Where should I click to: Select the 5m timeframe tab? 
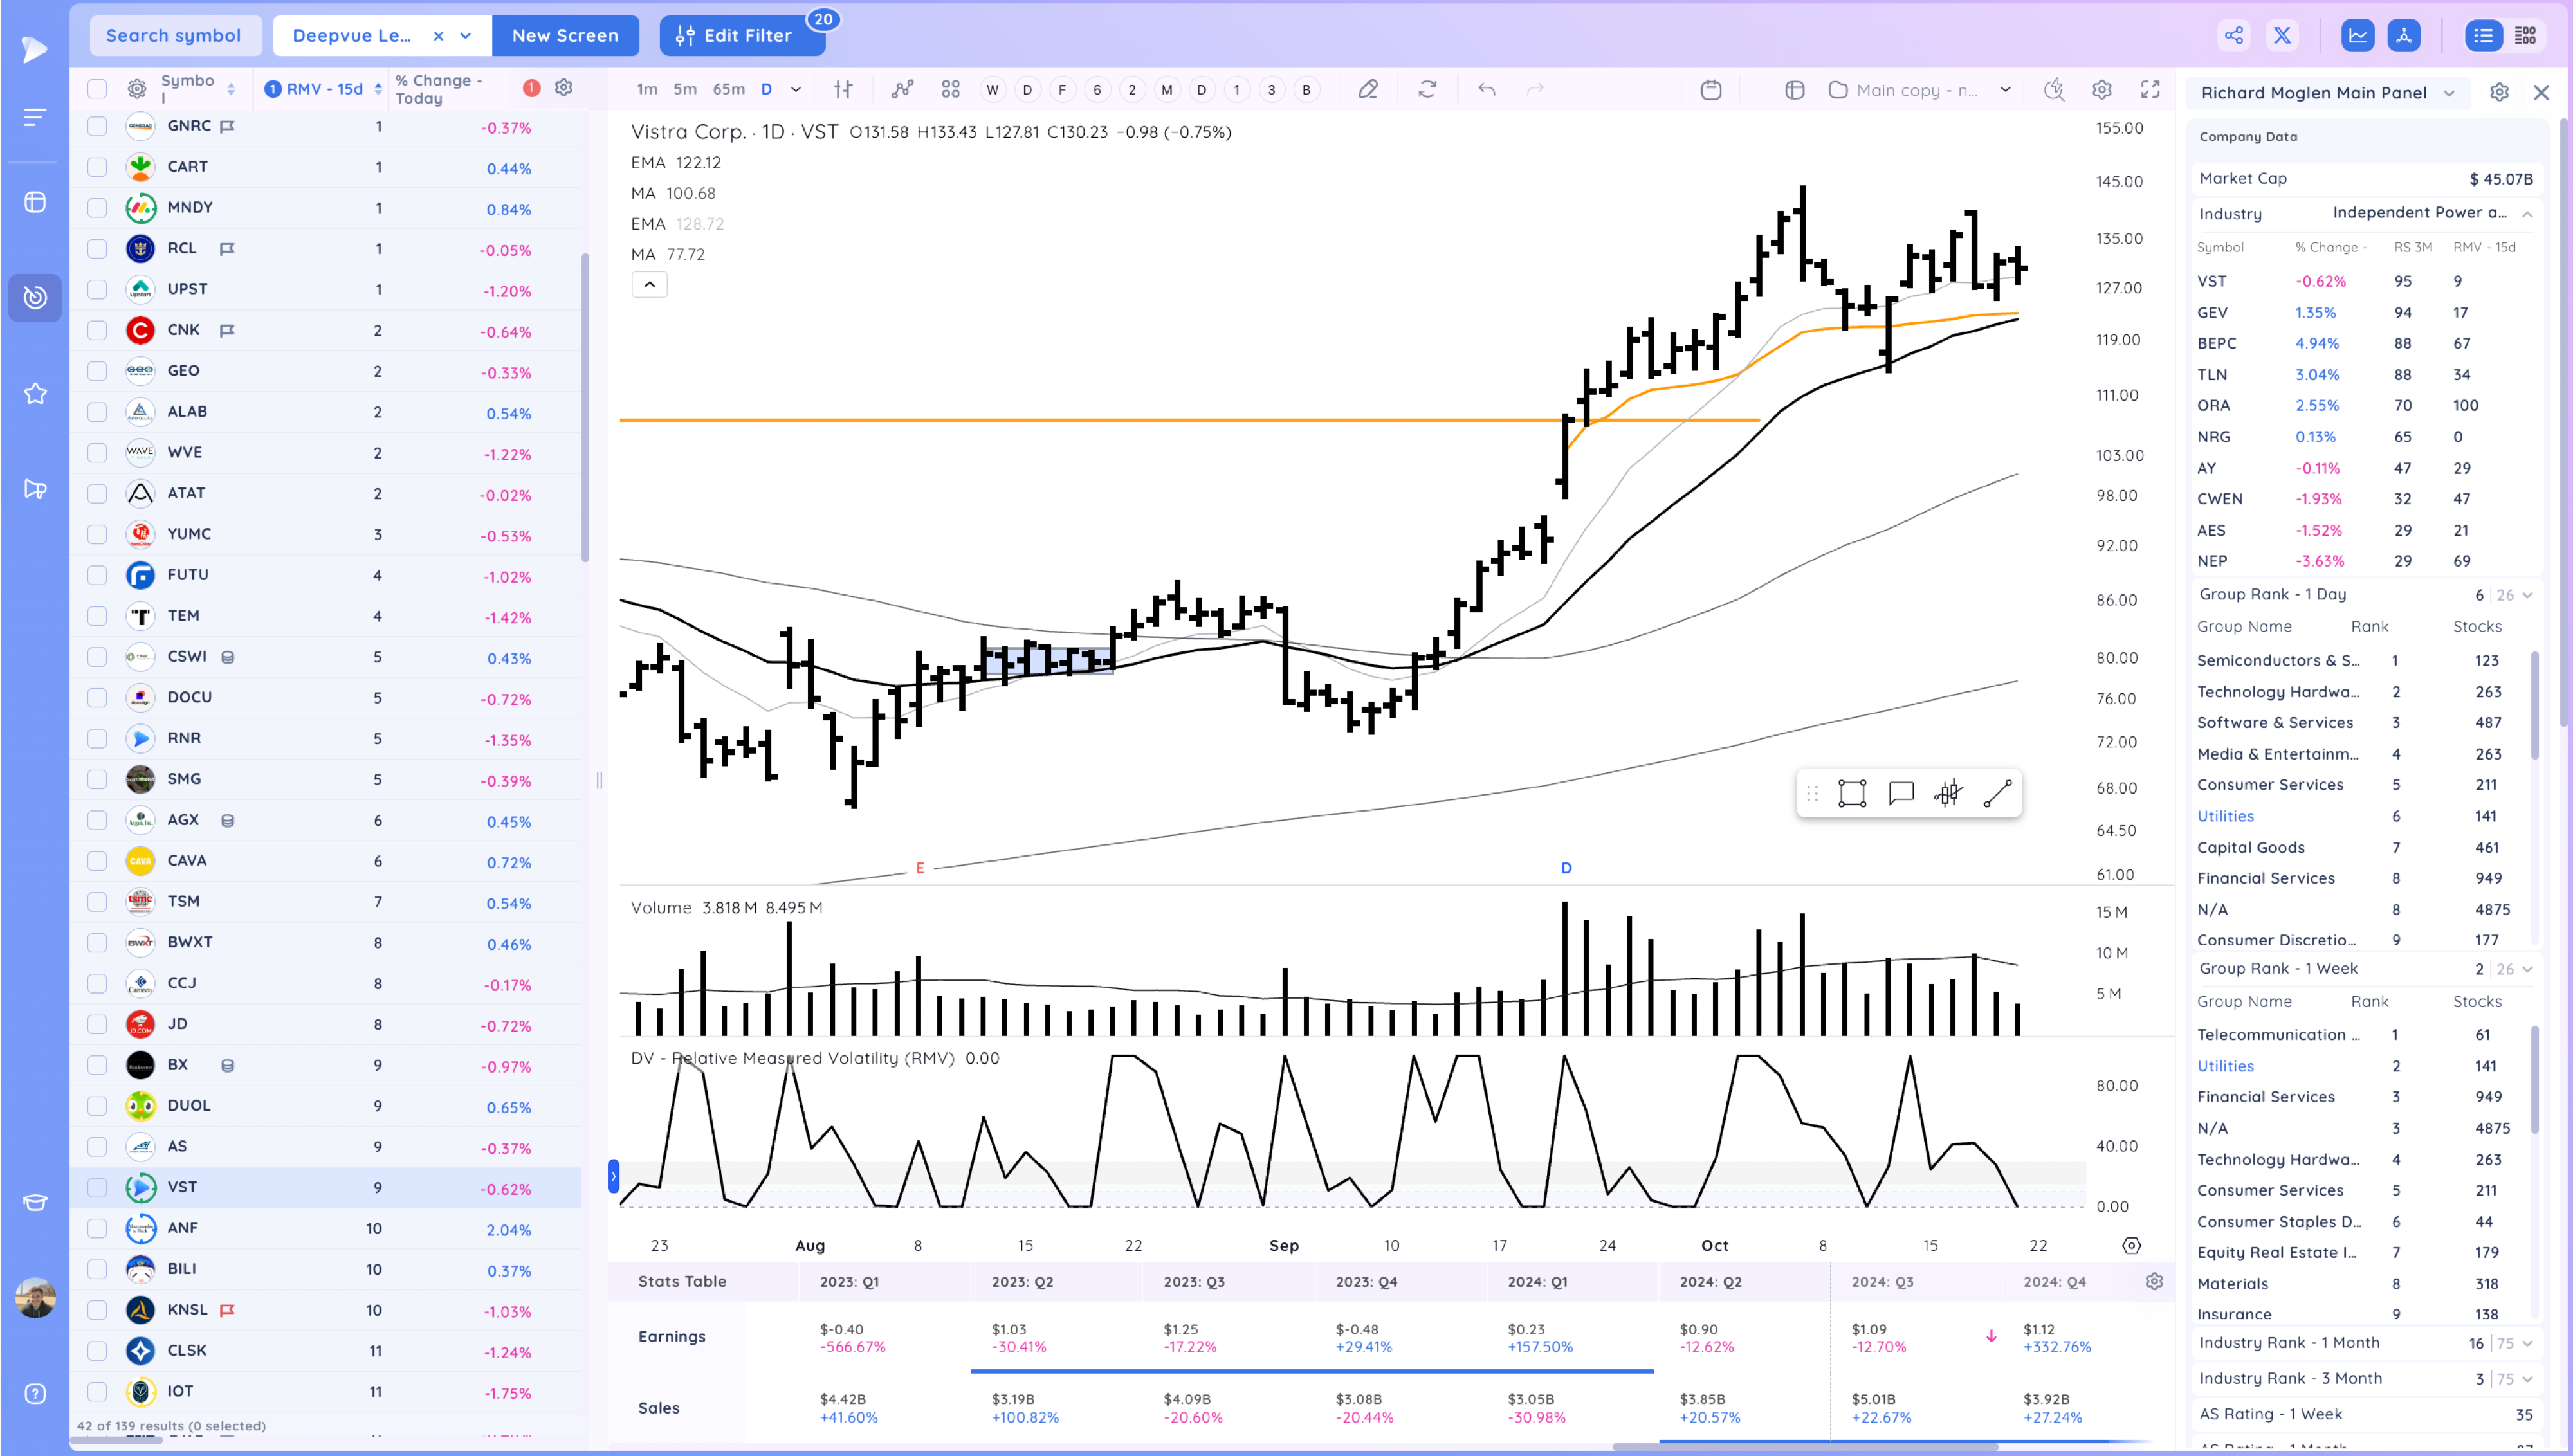click(684, 89)
